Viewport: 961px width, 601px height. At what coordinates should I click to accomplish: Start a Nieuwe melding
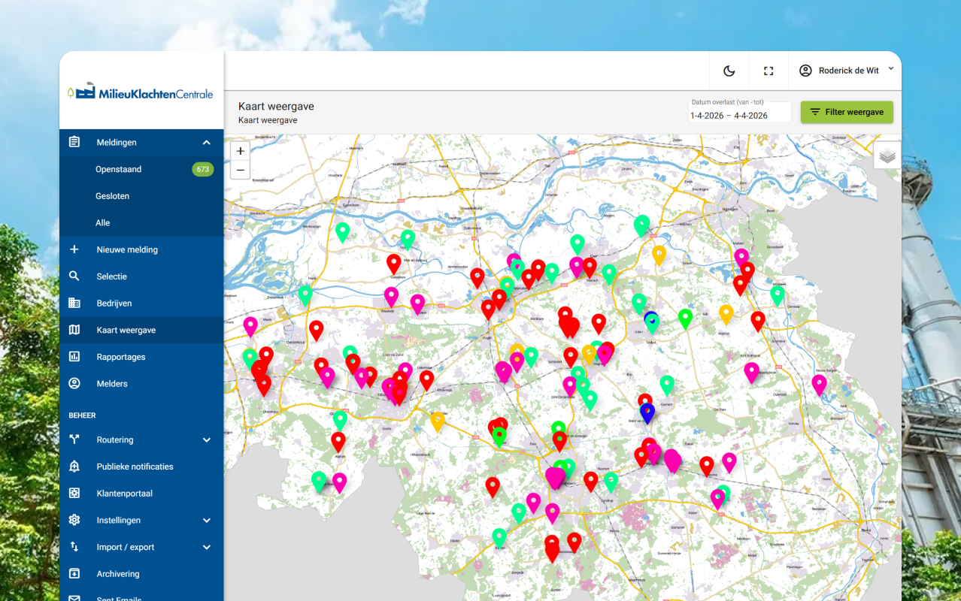click(127, 249)
